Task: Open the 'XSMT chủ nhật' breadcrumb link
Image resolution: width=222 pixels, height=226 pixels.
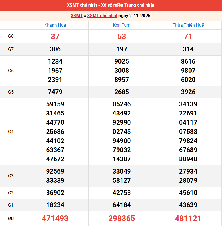Action: point(102,16)
